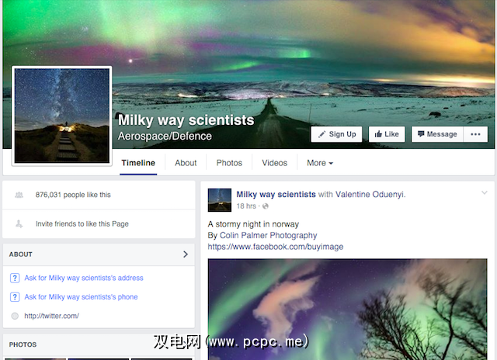This screenshot has height=360, width=497.
Task: Click question mark icon beside address request
Action: pos(15,278)
